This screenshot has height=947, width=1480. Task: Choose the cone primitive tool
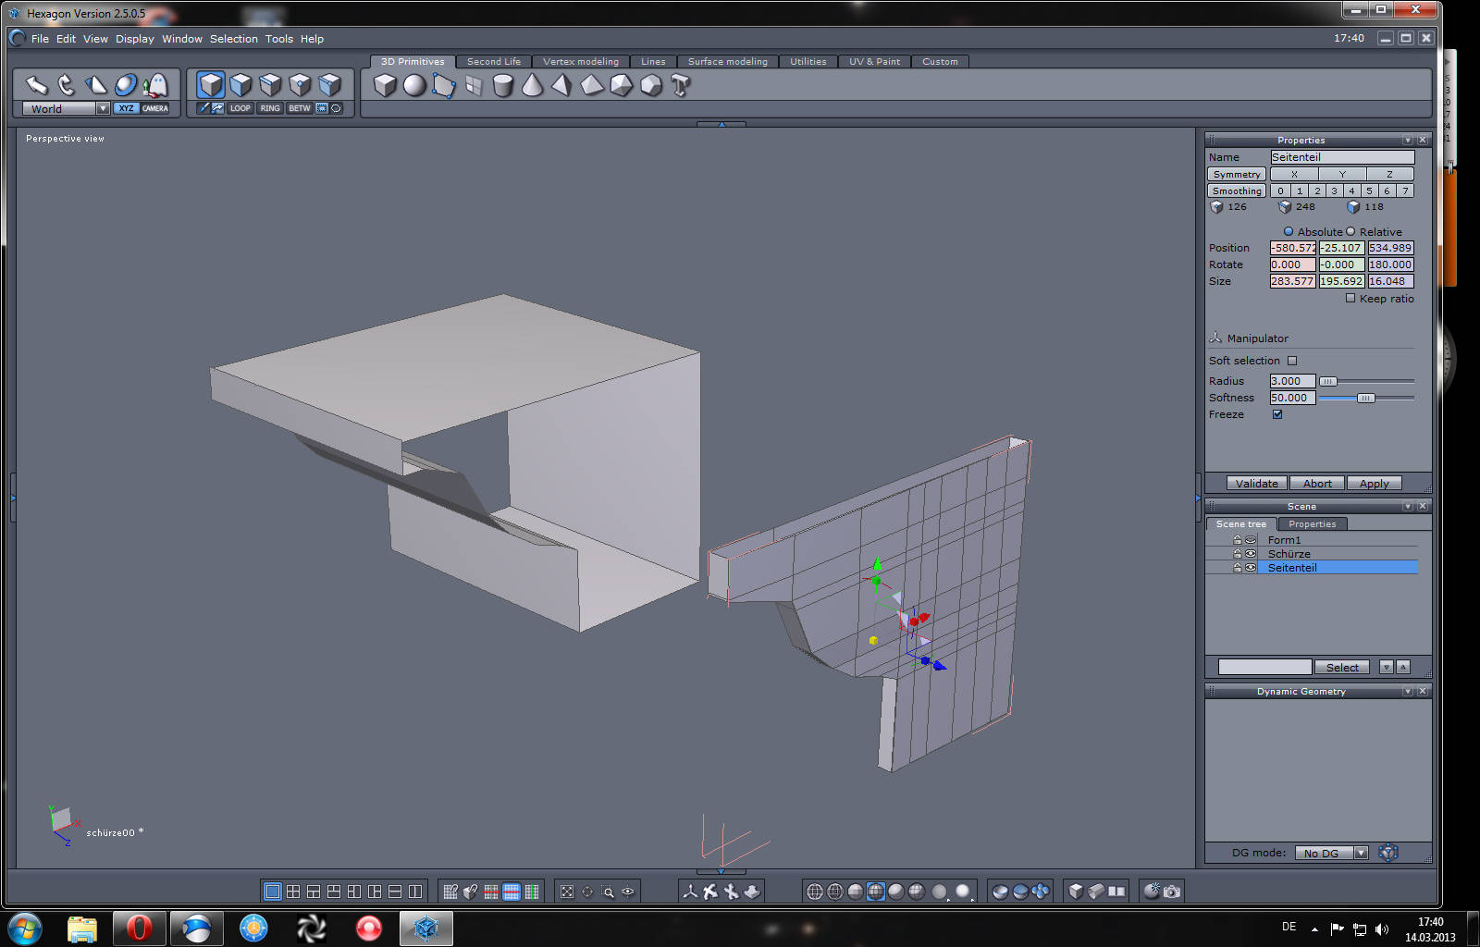click(532, 86)
